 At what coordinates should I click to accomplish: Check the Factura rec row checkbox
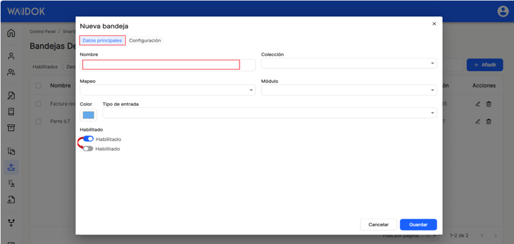click(x=38, y=104)
